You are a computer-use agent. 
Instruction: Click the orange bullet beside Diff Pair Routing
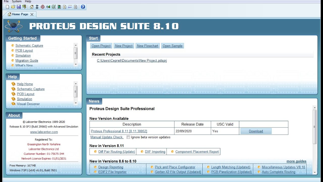tap(95, 152)
